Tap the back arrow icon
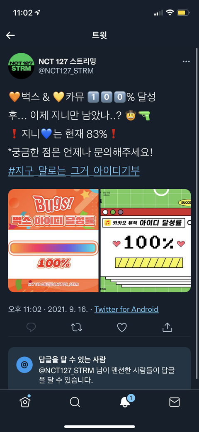This screenshot has width=199, height=432. coord(10,35)
